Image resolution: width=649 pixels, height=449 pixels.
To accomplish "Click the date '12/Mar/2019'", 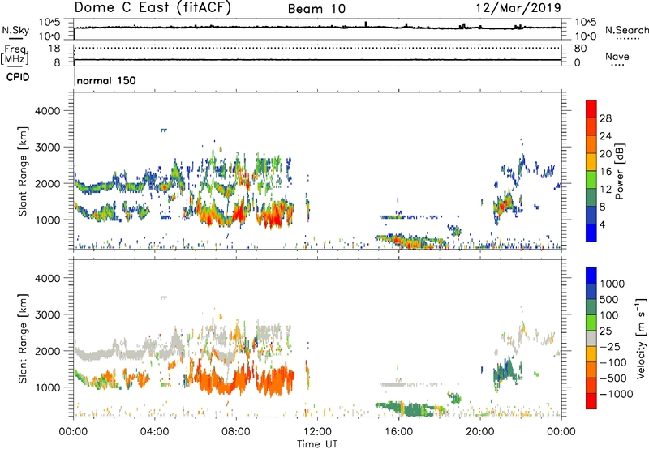I will pos(518,8).
